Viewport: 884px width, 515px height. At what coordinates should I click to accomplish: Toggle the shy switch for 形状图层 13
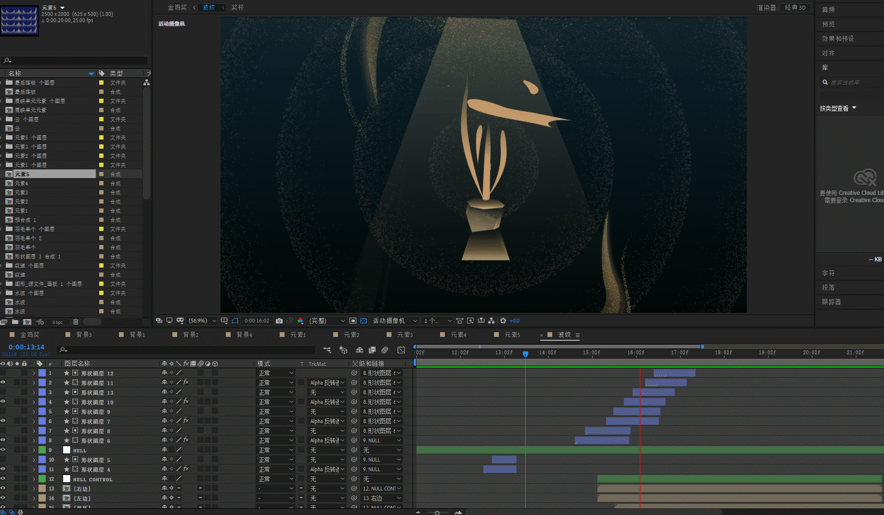(x=164, y=392)
